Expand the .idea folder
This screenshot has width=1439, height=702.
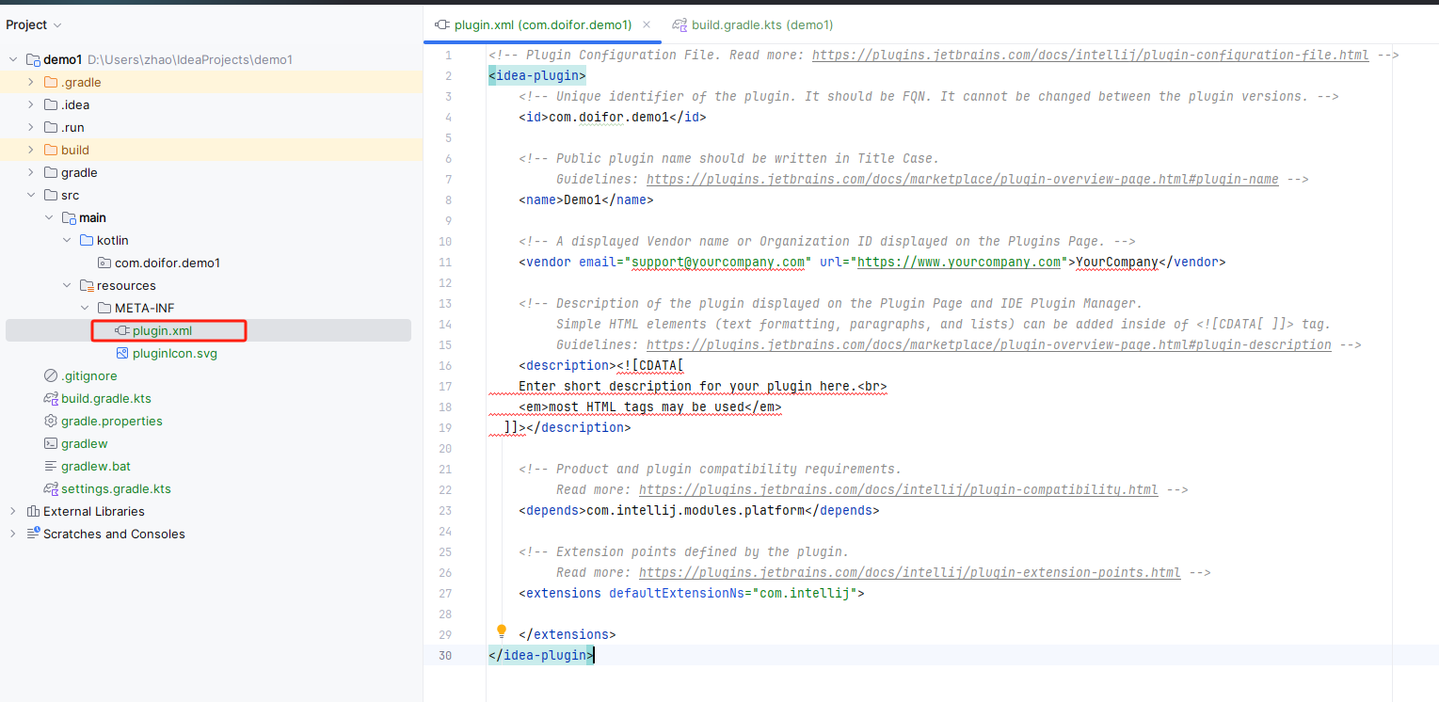(x=31, y=104)
